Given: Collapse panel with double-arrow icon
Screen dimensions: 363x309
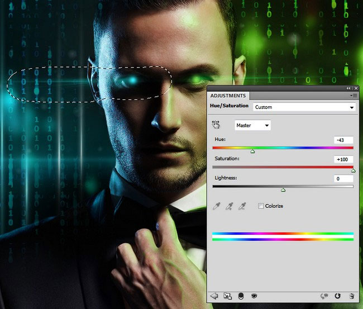Looking at the screenshot, I should (x=348, y=88).
